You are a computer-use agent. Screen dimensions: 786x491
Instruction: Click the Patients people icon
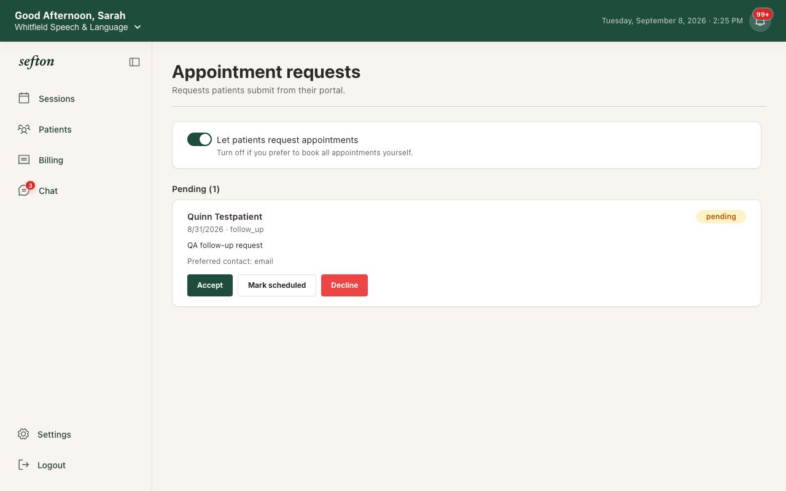(x=24, y=129)
